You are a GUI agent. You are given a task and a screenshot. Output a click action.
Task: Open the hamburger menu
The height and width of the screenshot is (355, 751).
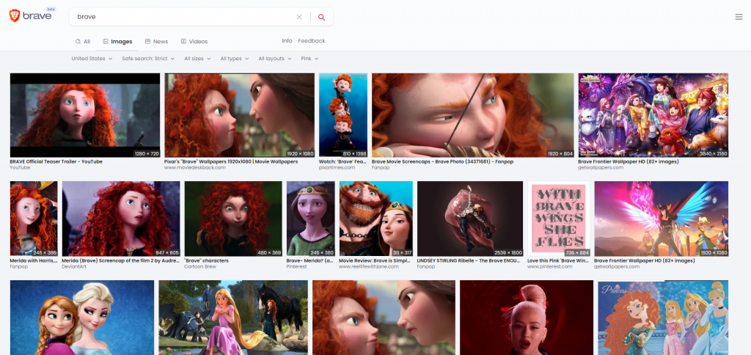pyautogui.click(x=739, y=17)
